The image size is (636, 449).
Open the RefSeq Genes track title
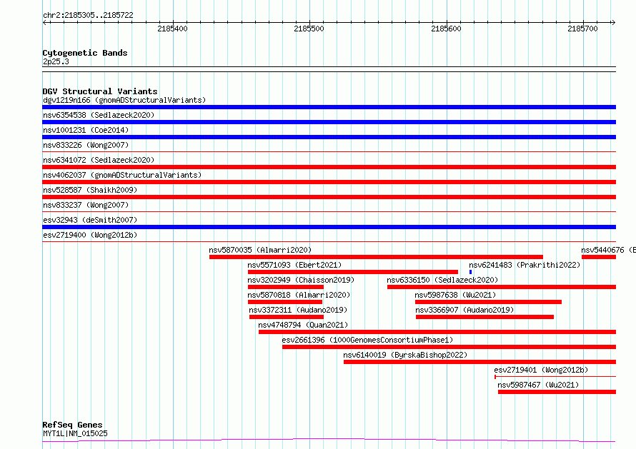(x=73, y=425)
